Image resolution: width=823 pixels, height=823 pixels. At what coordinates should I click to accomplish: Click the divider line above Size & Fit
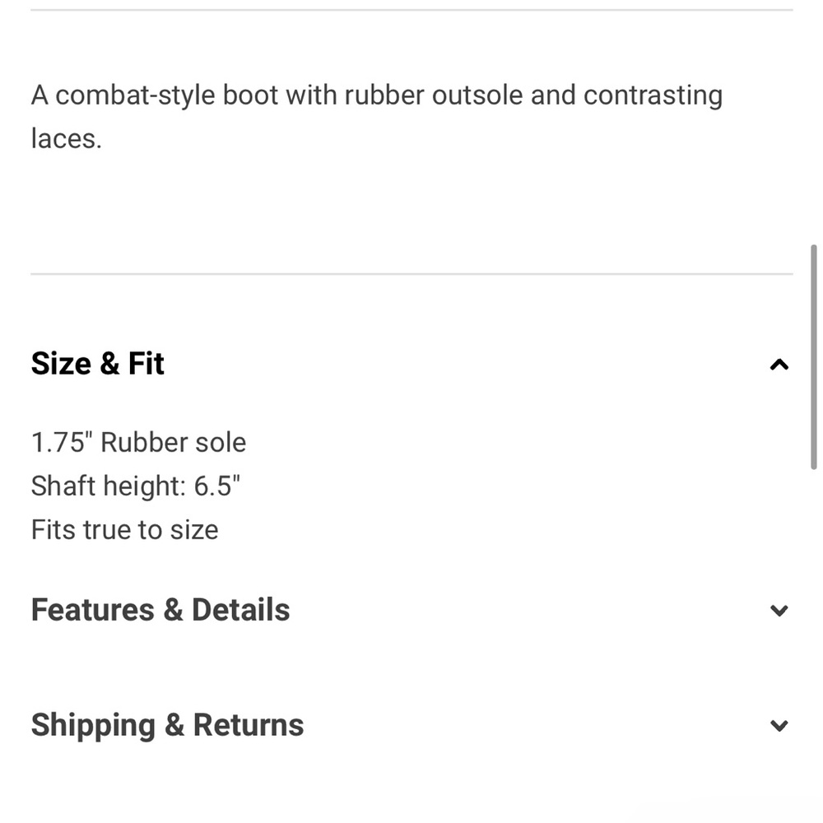[x=411, y=274]
